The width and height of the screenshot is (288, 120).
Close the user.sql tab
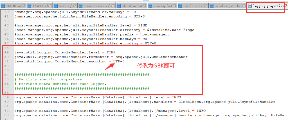click(x=75, y=6)
